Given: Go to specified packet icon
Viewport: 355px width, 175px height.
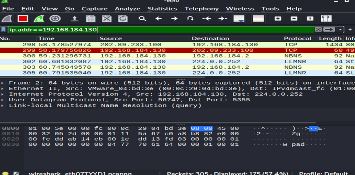Looking at the screenshot, I should 190,19.
